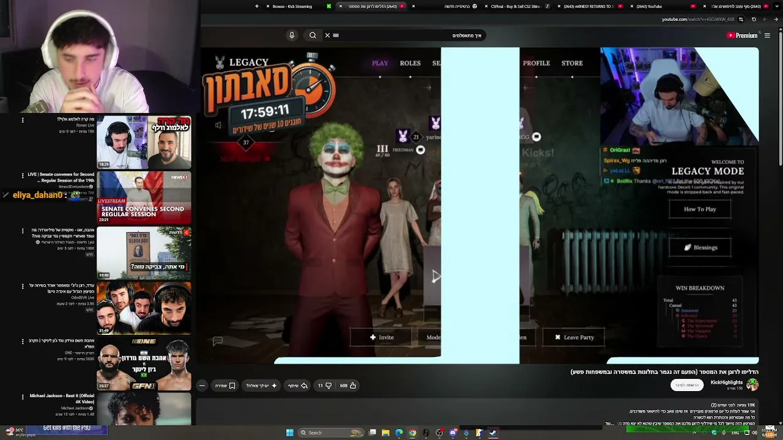Reload the page with the refresh icon

click(x=754, y=20)
